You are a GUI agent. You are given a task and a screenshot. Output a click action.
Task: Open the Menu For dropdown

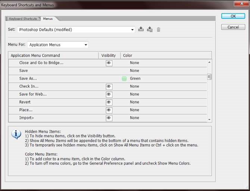(58, 45)
